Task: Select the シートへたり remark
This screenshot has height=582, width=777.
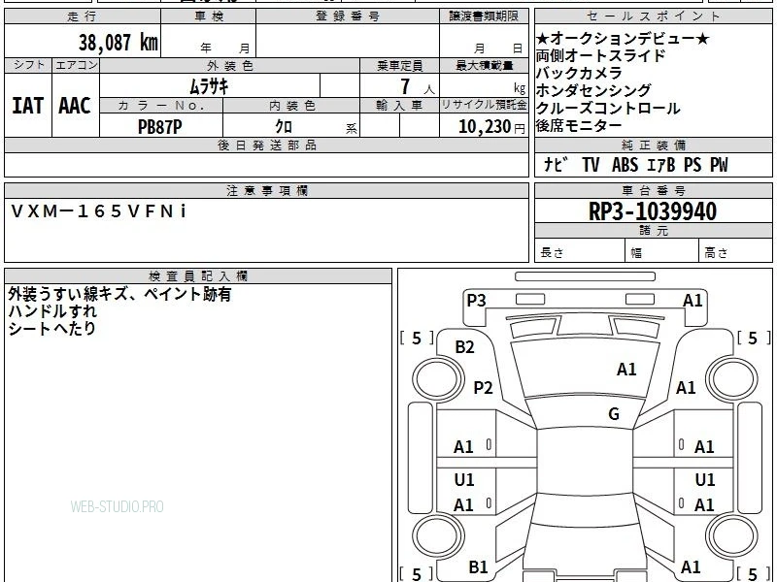Action: (51, 328)
